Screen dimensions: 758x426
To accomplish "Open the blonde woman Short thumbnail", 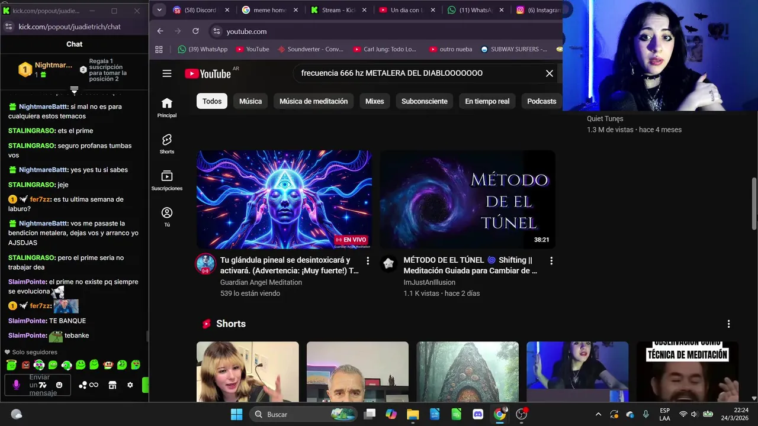I will pos(248,372).
